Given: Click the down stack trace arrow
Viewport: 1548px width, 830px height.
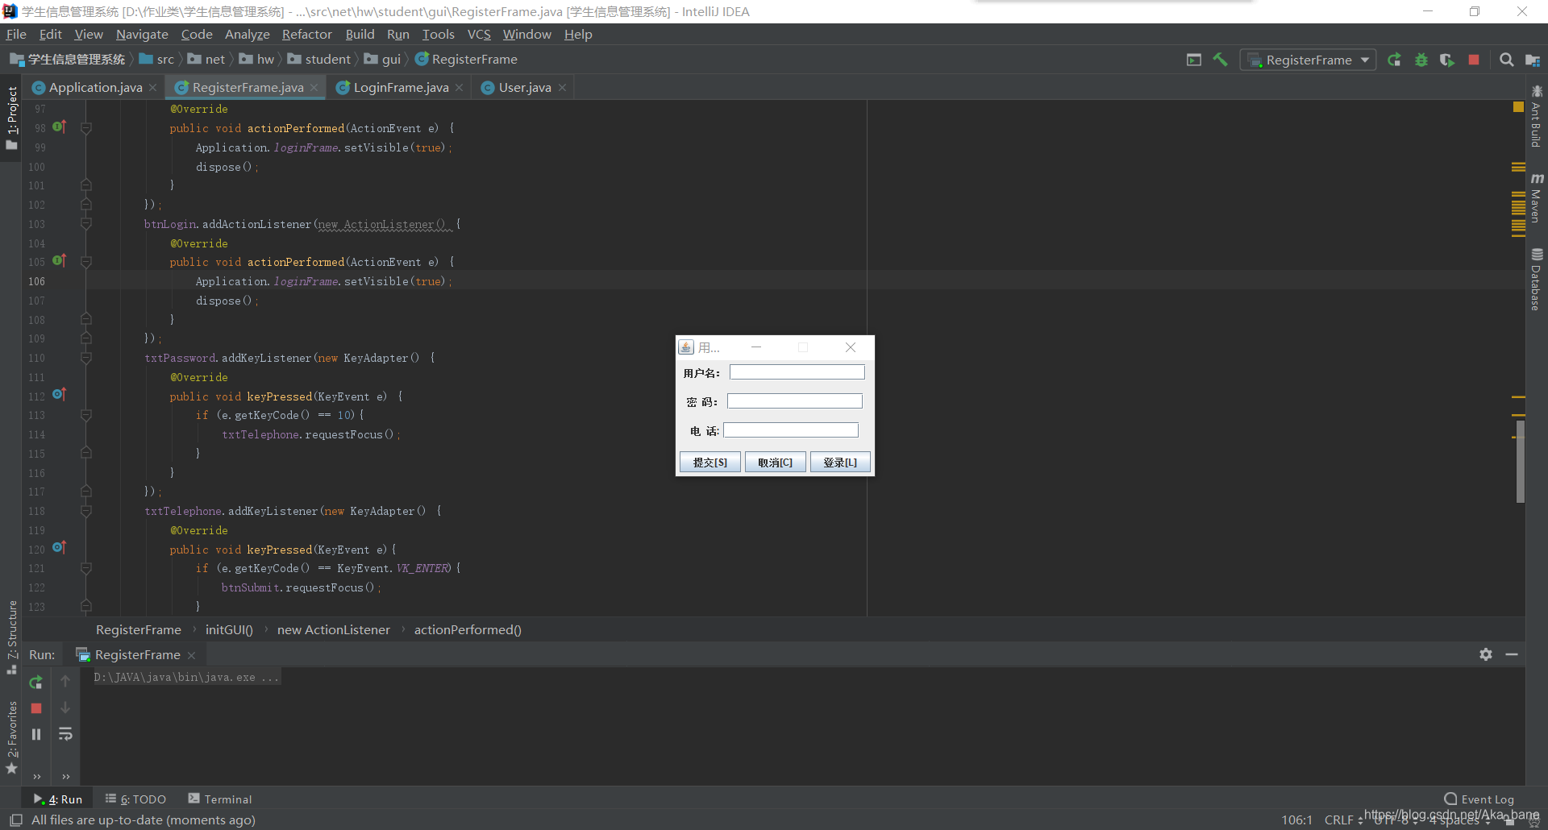Looking at the screenshot, I should click(65, 708).
